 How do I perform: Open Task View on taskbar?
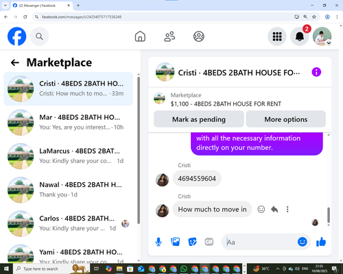pyautogui.click(x=96, y=269)
